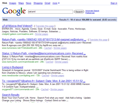Open the Advanced Search link

click(92, 11)
